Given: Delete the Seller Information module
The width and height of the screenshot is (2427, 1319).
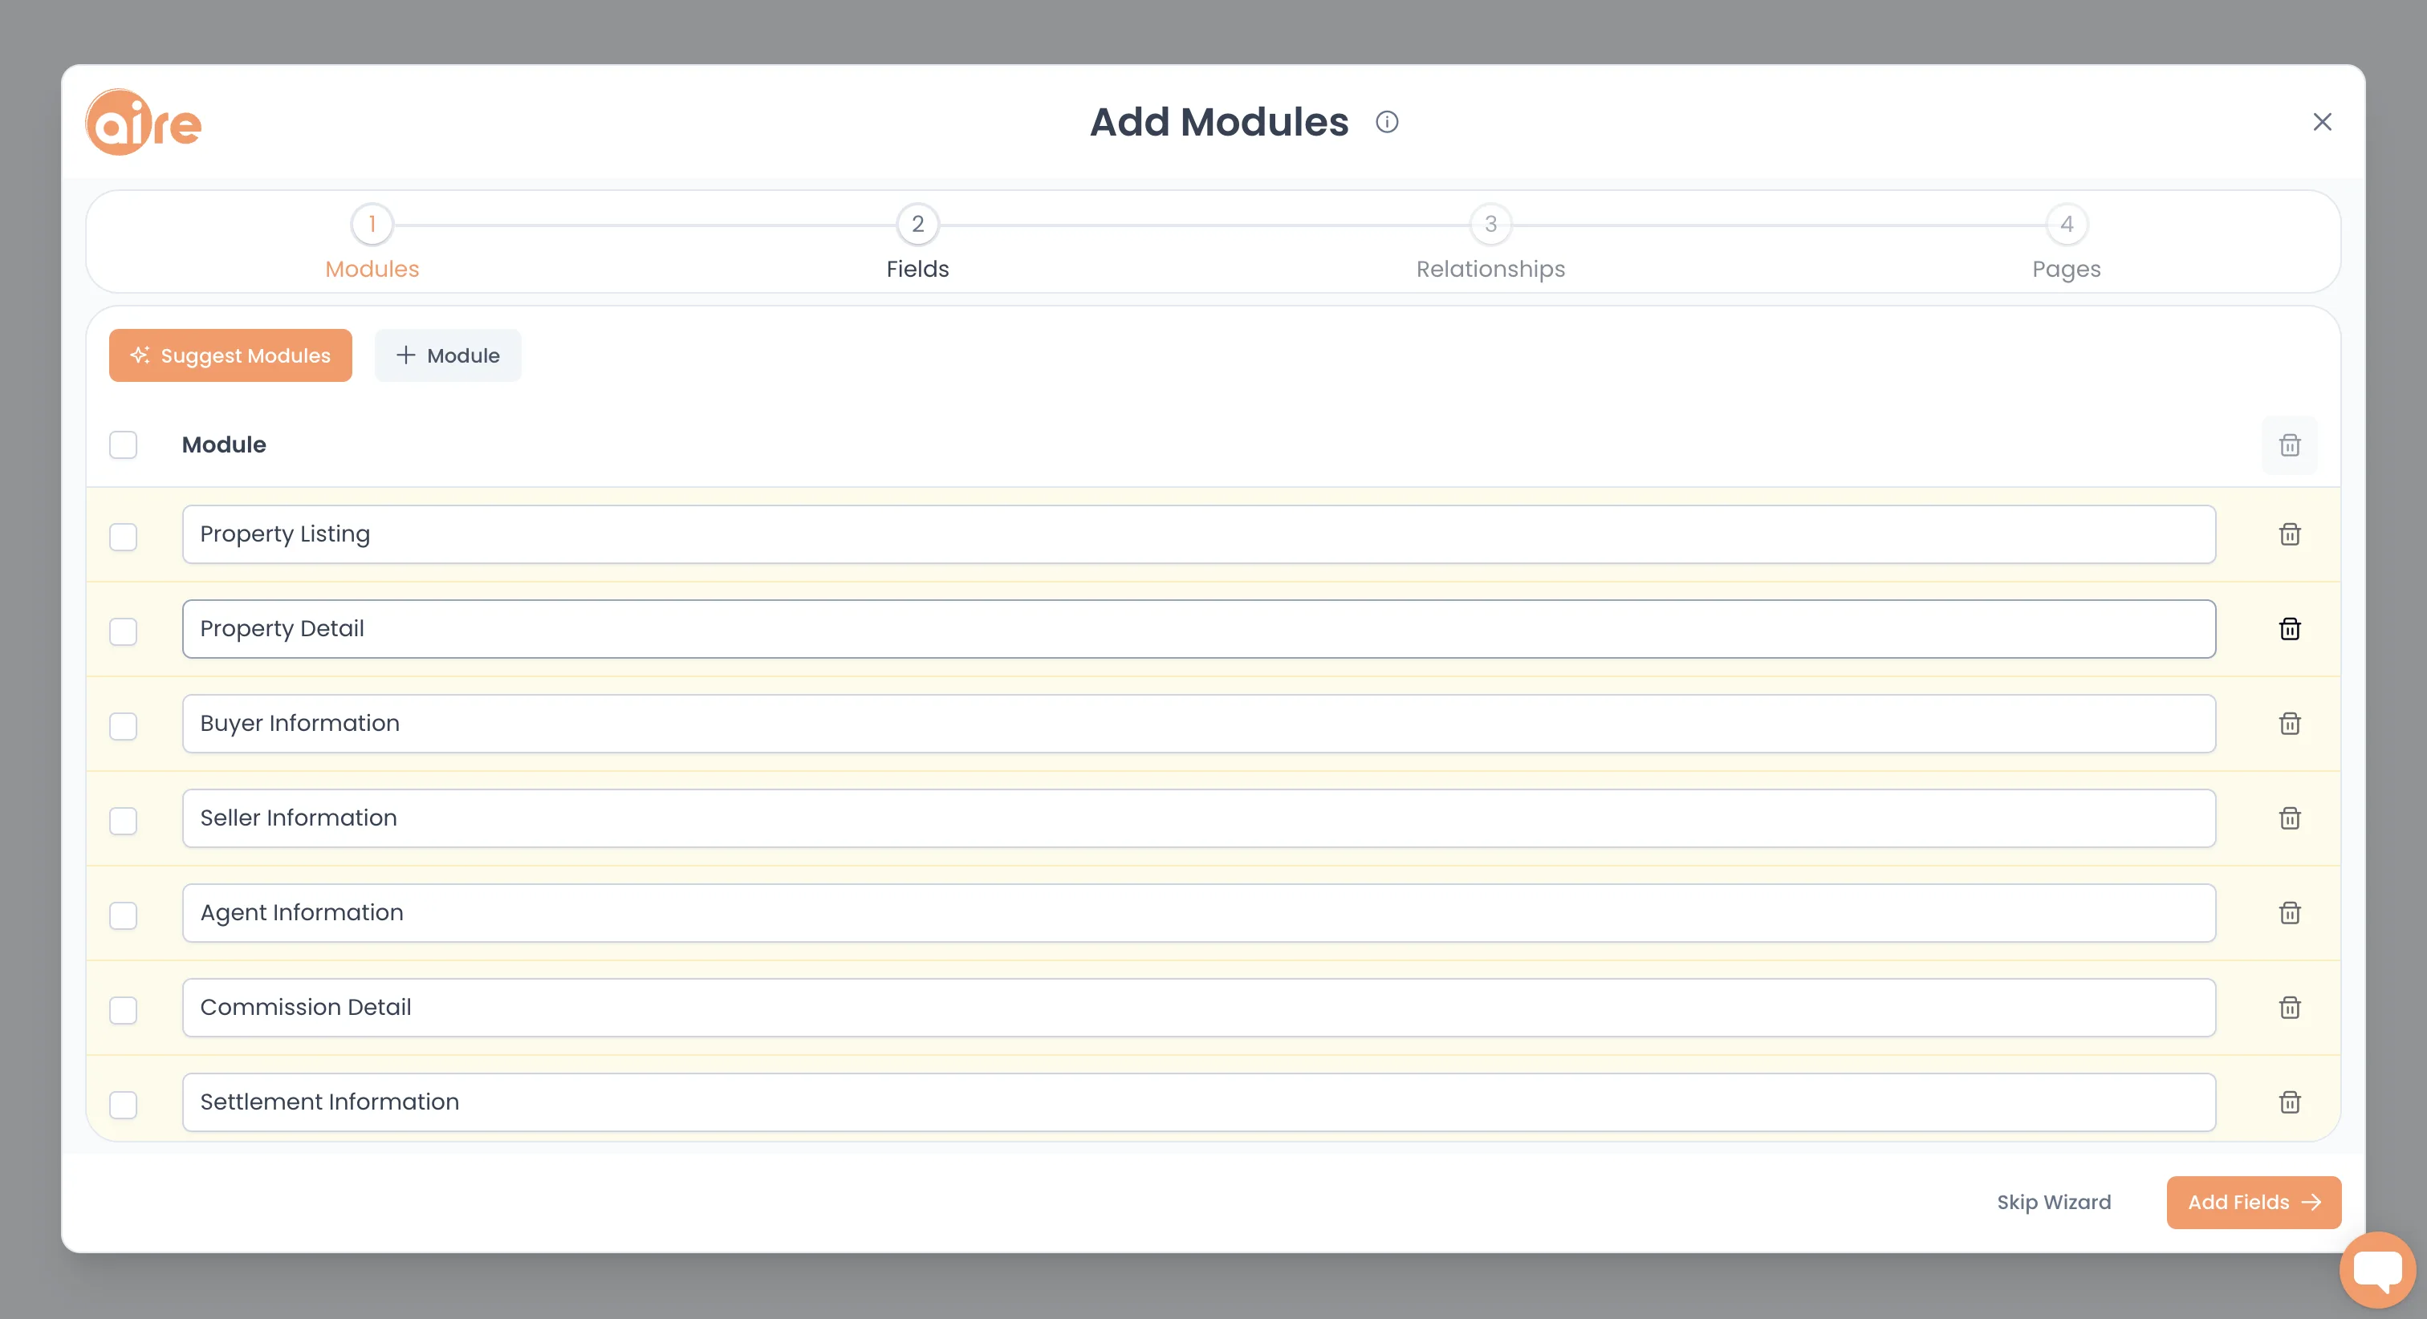Looking at the screenshot, I should 2290,818.
